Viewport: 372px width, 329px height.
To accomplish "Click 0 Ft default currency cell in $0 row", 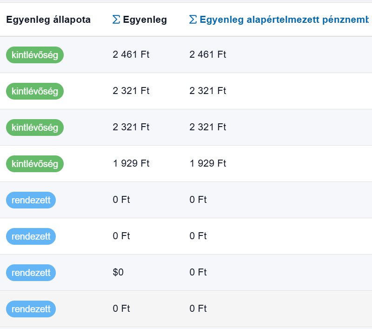I will [x=198, y=272].
